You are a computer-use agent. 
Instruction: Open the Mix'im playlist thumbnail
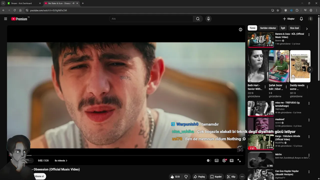tap(261, 160)
